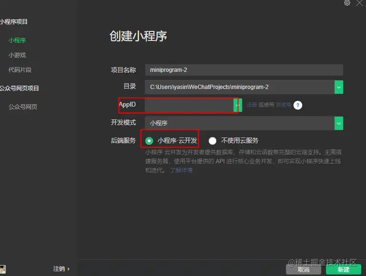Screen dimensions: 366x276
Task: Close the project creation window
Action: 360,3
